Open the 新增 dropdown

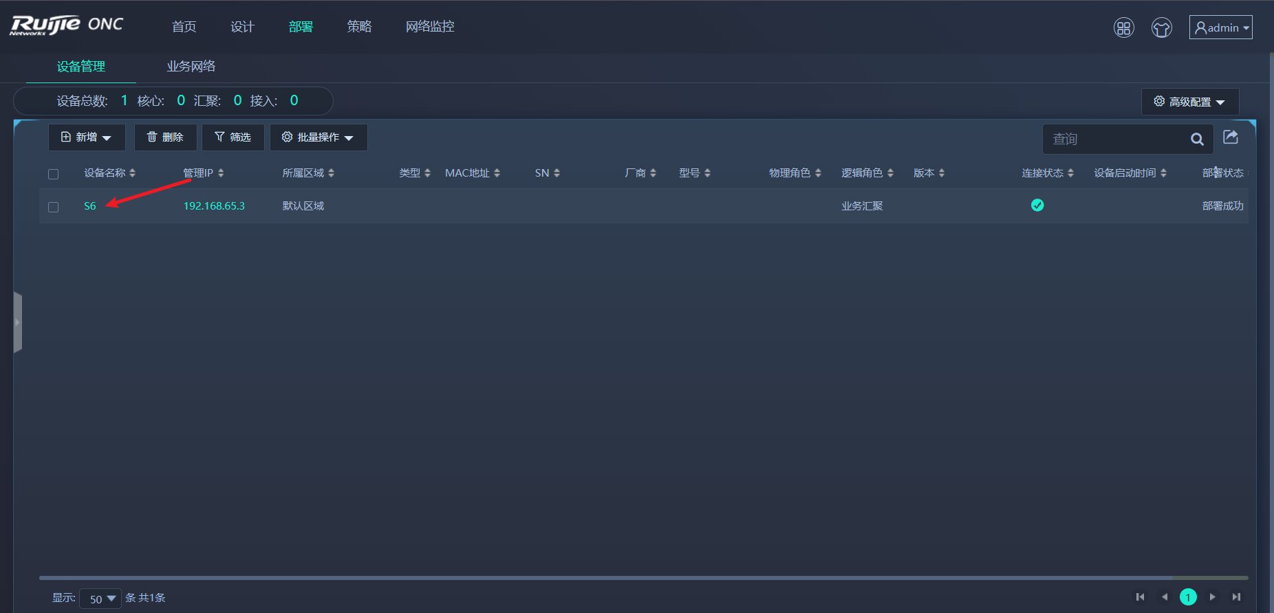coord(87,137)
